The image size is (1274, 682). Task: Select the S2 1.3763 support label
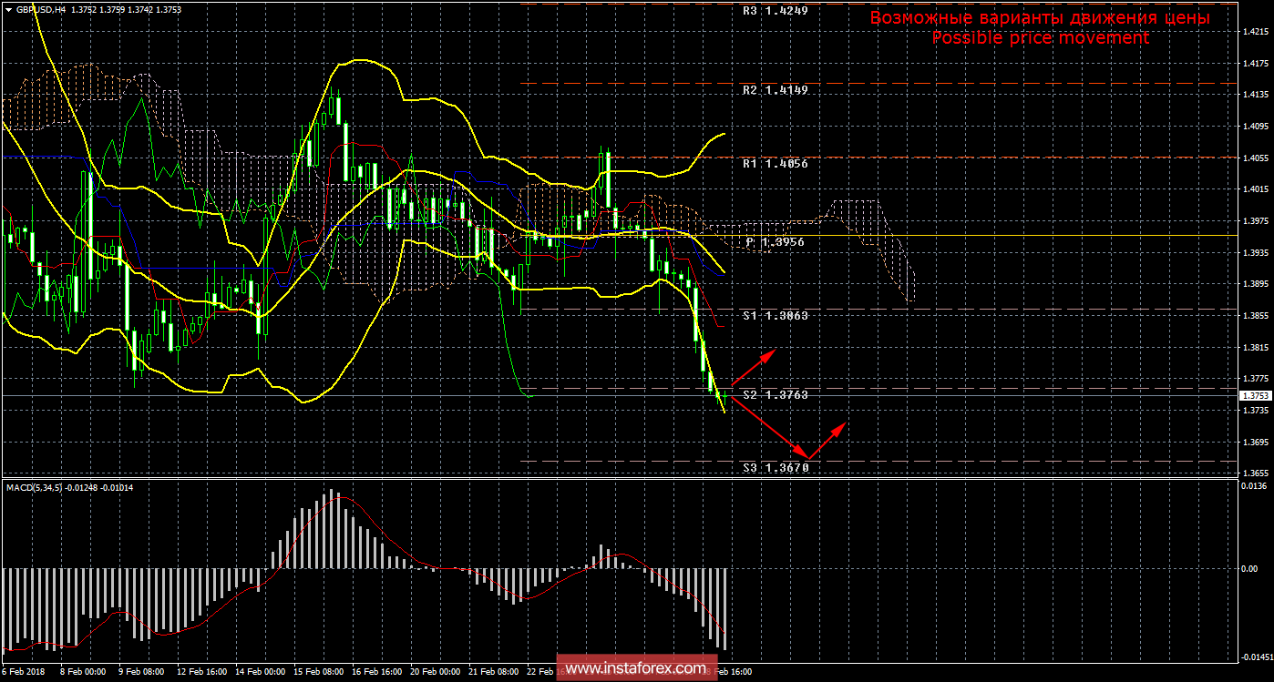pos(775,394)
